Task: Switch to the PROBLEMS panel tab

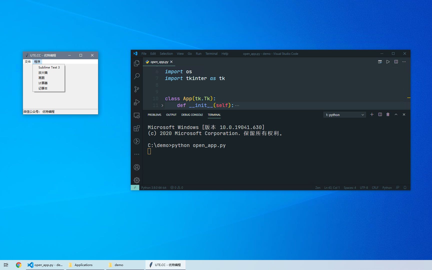Action: coord(154,115)
